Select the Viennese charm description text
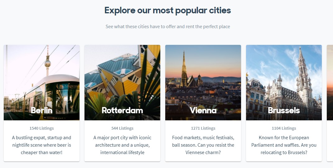 coord(203,145)
